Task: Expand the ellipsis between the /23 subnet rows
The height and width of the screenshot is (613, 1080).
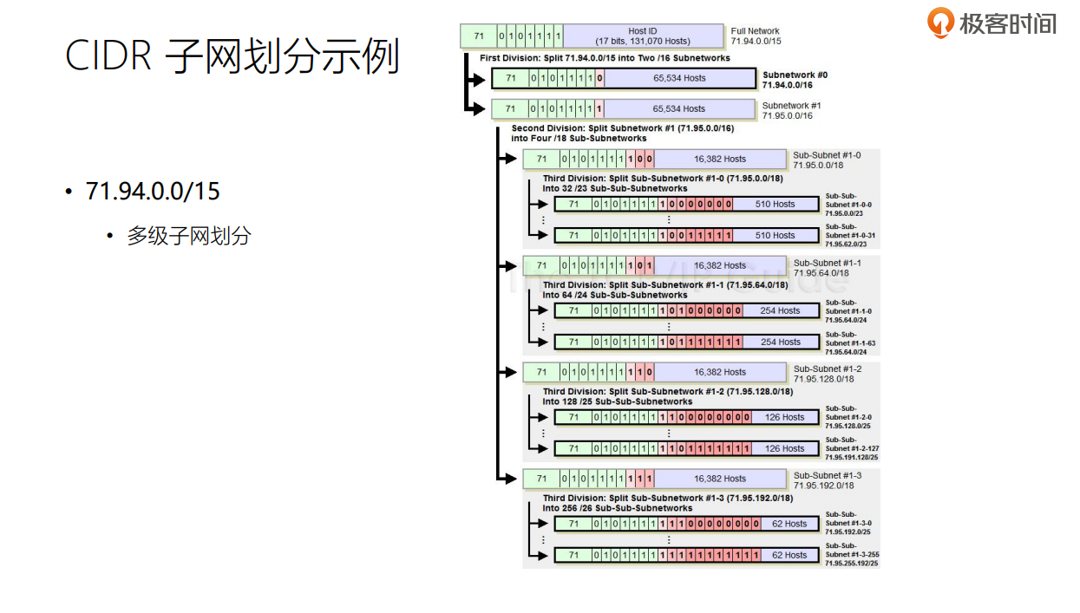Action: point(668,218)
